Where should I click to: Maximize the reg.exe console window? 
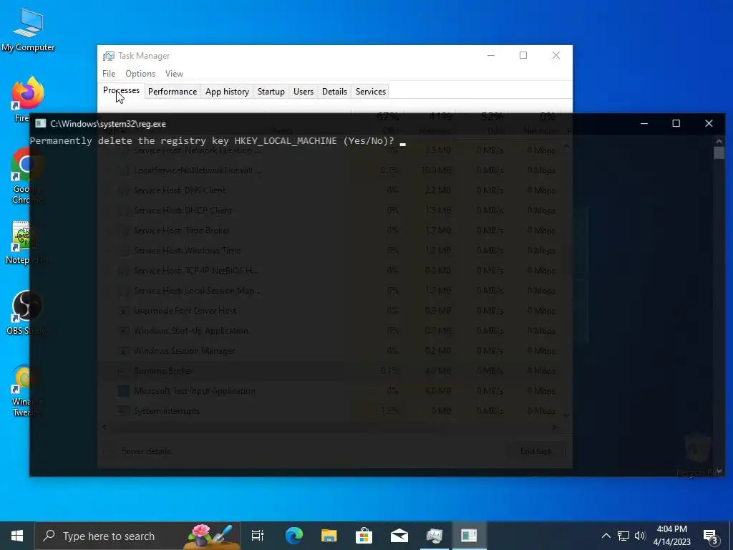[x=676, y=123]
